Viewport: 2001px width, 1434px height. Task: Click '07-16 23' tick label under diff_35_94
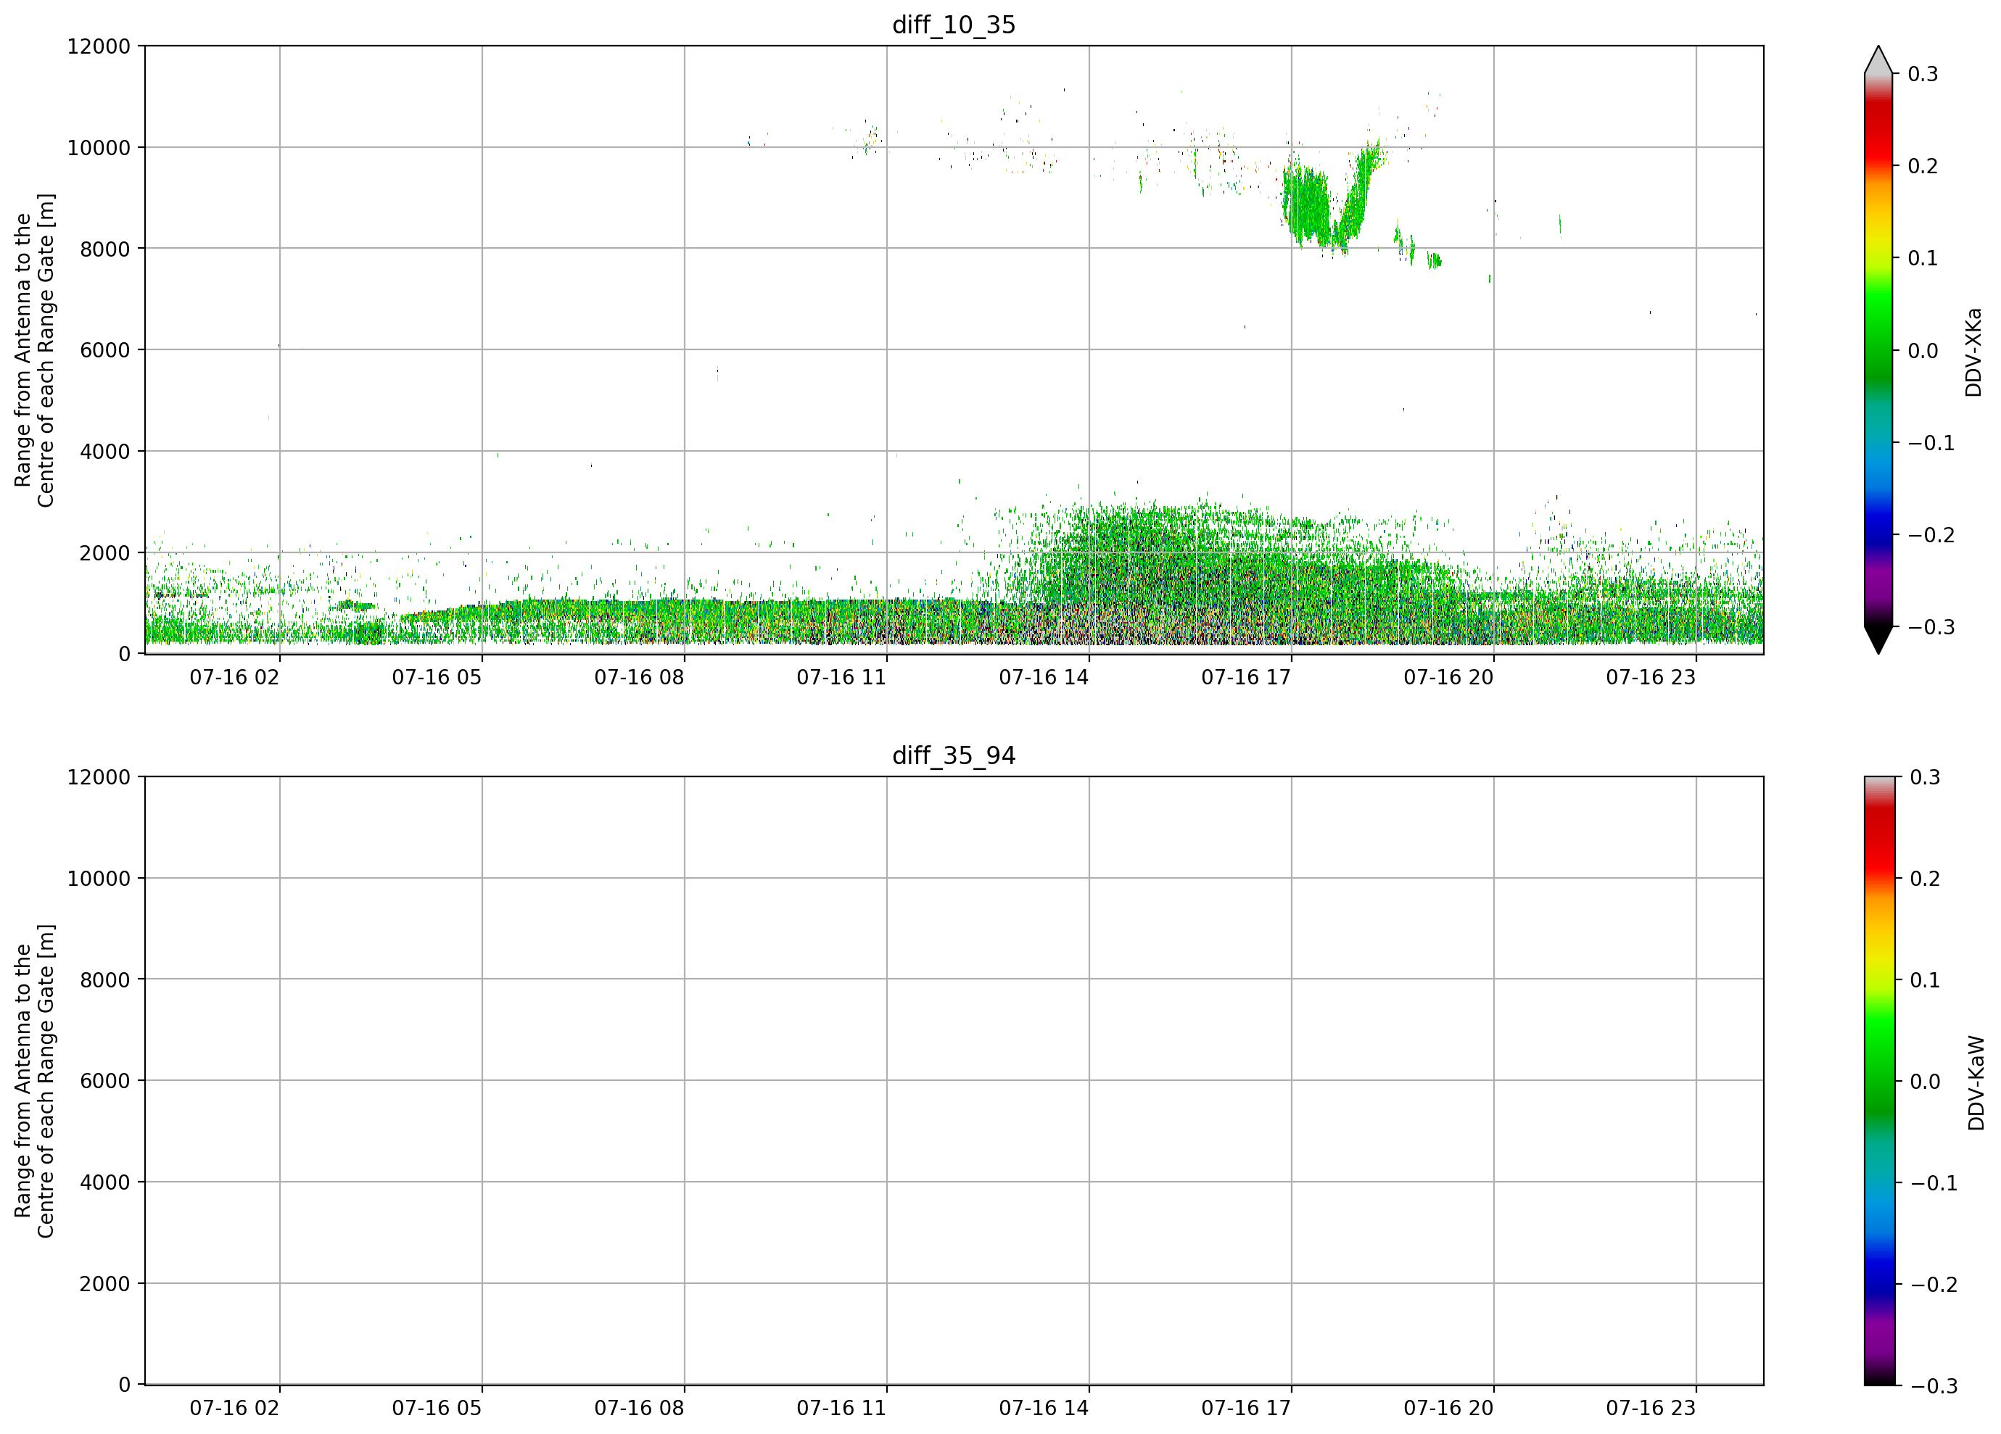click(1651, 1408)
